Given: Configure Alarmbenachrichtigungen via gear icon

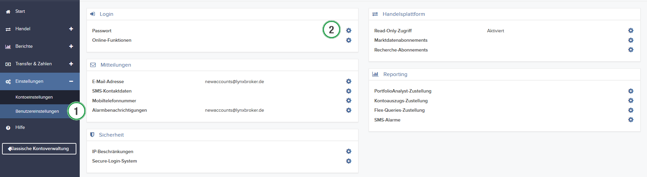Looking at the screenshot, I should click(349, 110).
